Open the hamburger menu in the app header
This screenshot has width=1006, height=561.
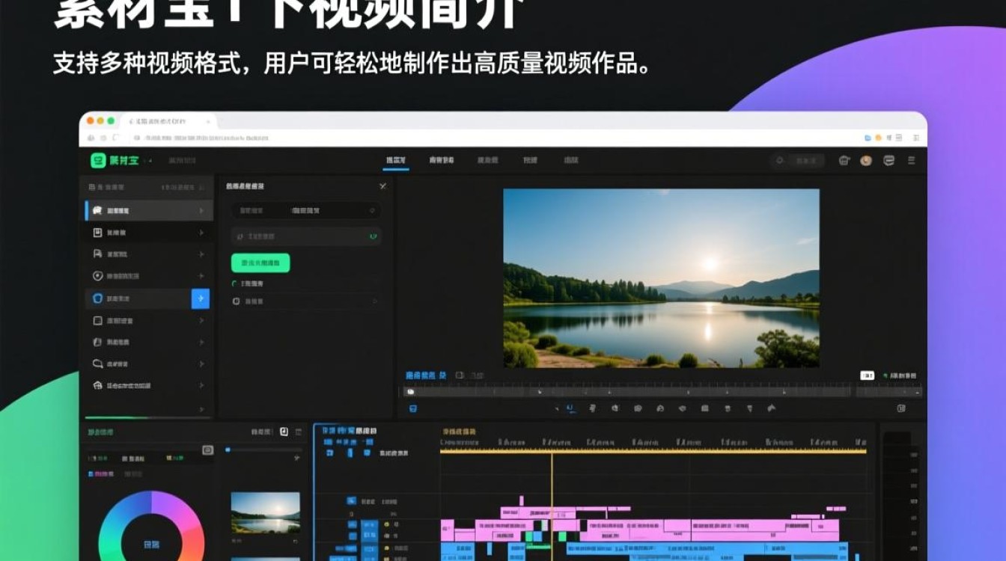coord(911,160)
